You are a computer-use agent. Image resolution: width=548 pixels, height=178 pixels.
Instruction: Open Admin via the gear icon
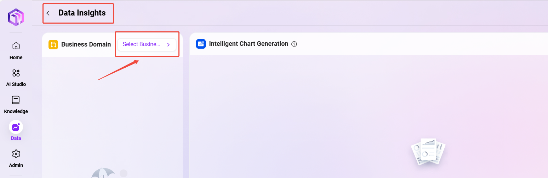pyautogui.click(x=16, y=154)
